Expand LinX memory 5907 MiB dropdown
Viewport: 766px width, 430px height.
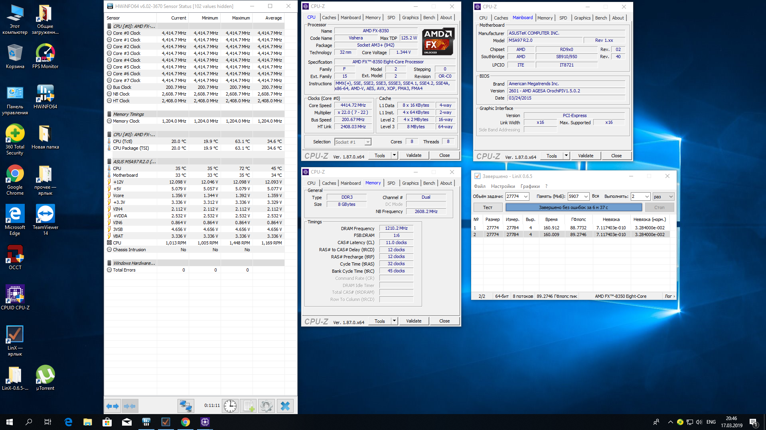tap(586, 197)
